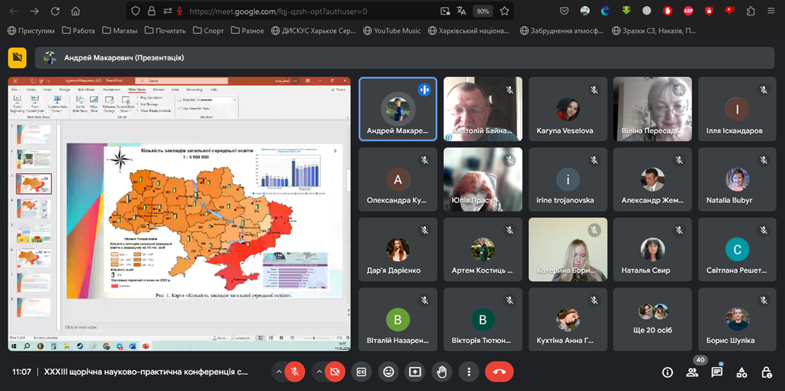This screenshot has width=785, height=391.
Task: Open the Работа bookmarks folder
Action: point(78,31)
